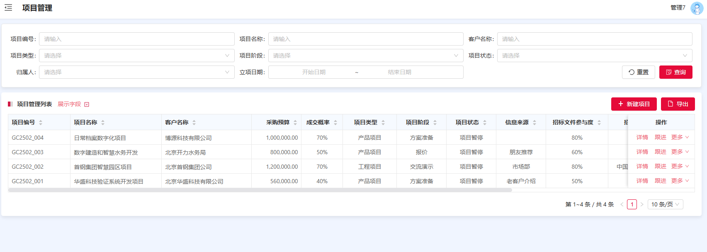Click the 展示字段 settings icon
707x252 pixels.
[87, 104]
